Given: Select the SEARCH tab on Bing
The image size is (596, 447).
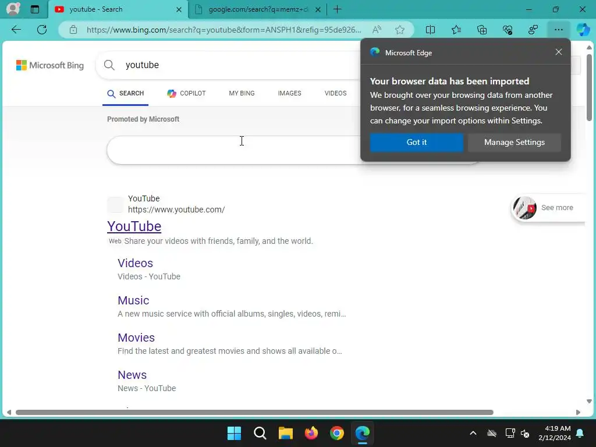Looking at the screenshot, I should [126, 94].
